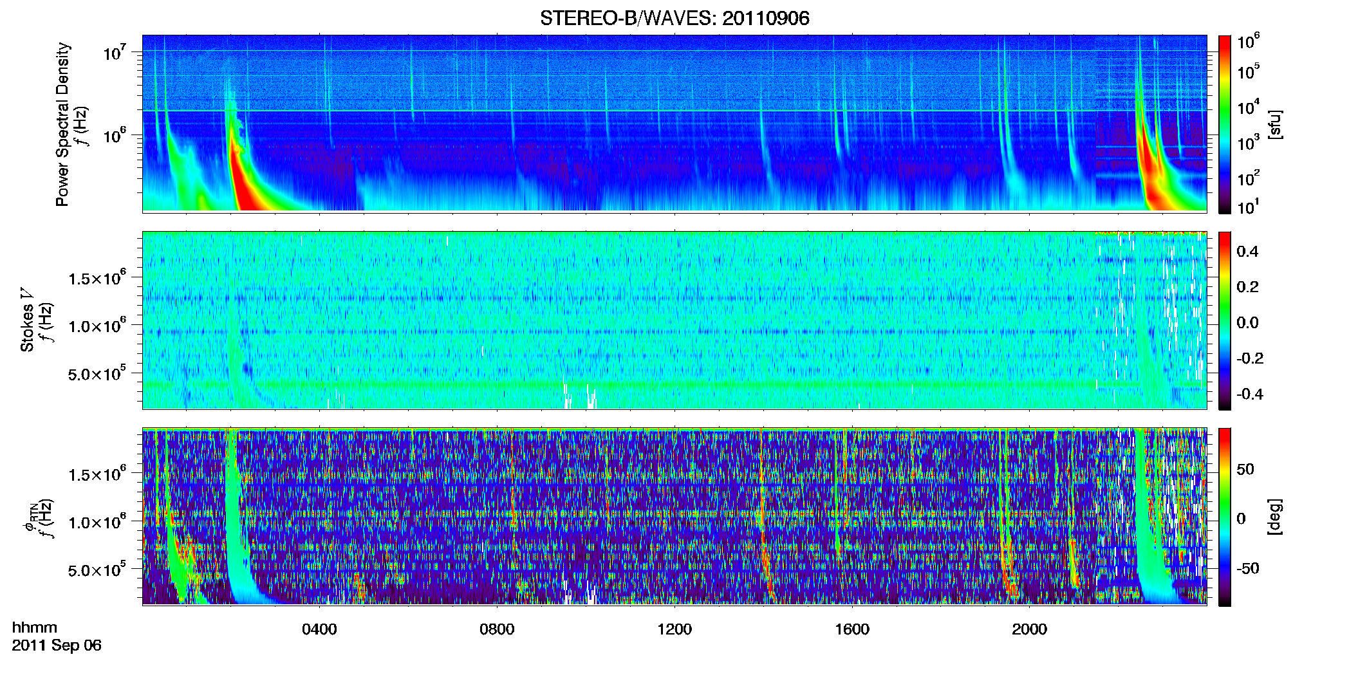The height and width of the screenshot is (695, 1349).
Task: Click the phi RTN degree colorbar
Action: tap(1225, 517)
